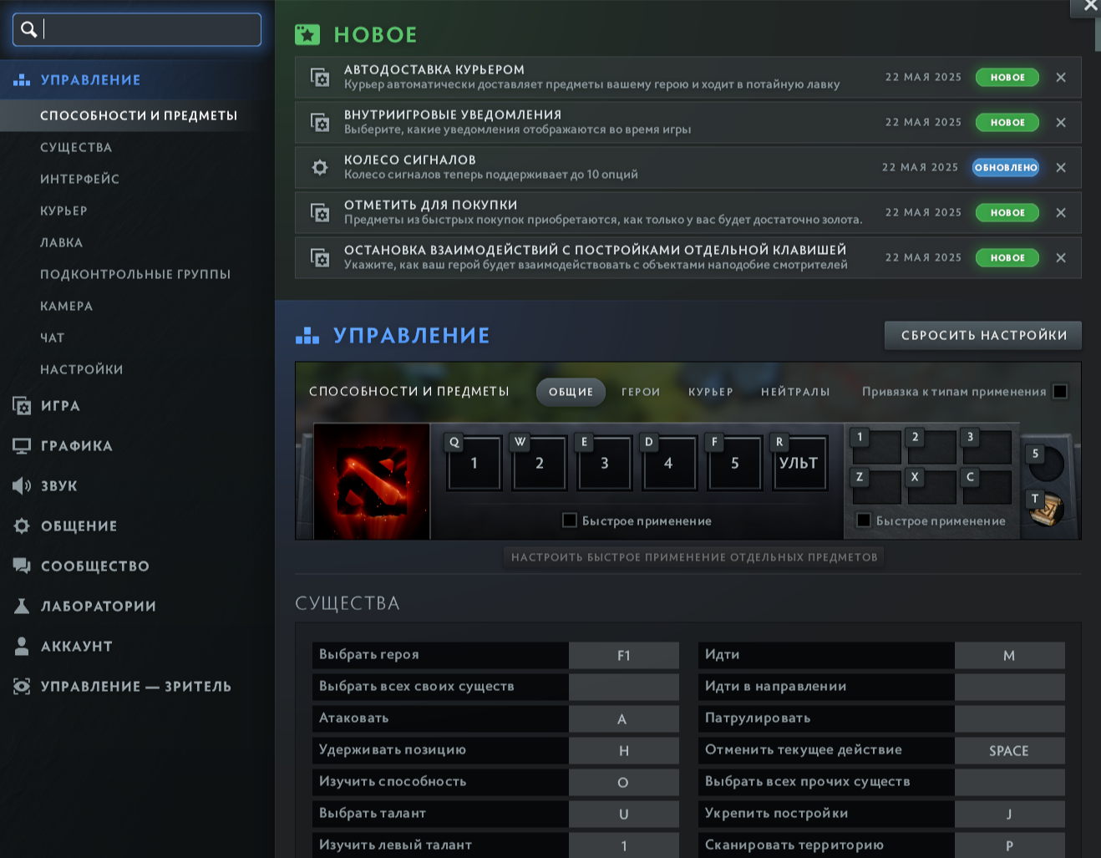Toggle the cast type binding checkbox
Screen dimensions: 1101x858
(1060, 392)
